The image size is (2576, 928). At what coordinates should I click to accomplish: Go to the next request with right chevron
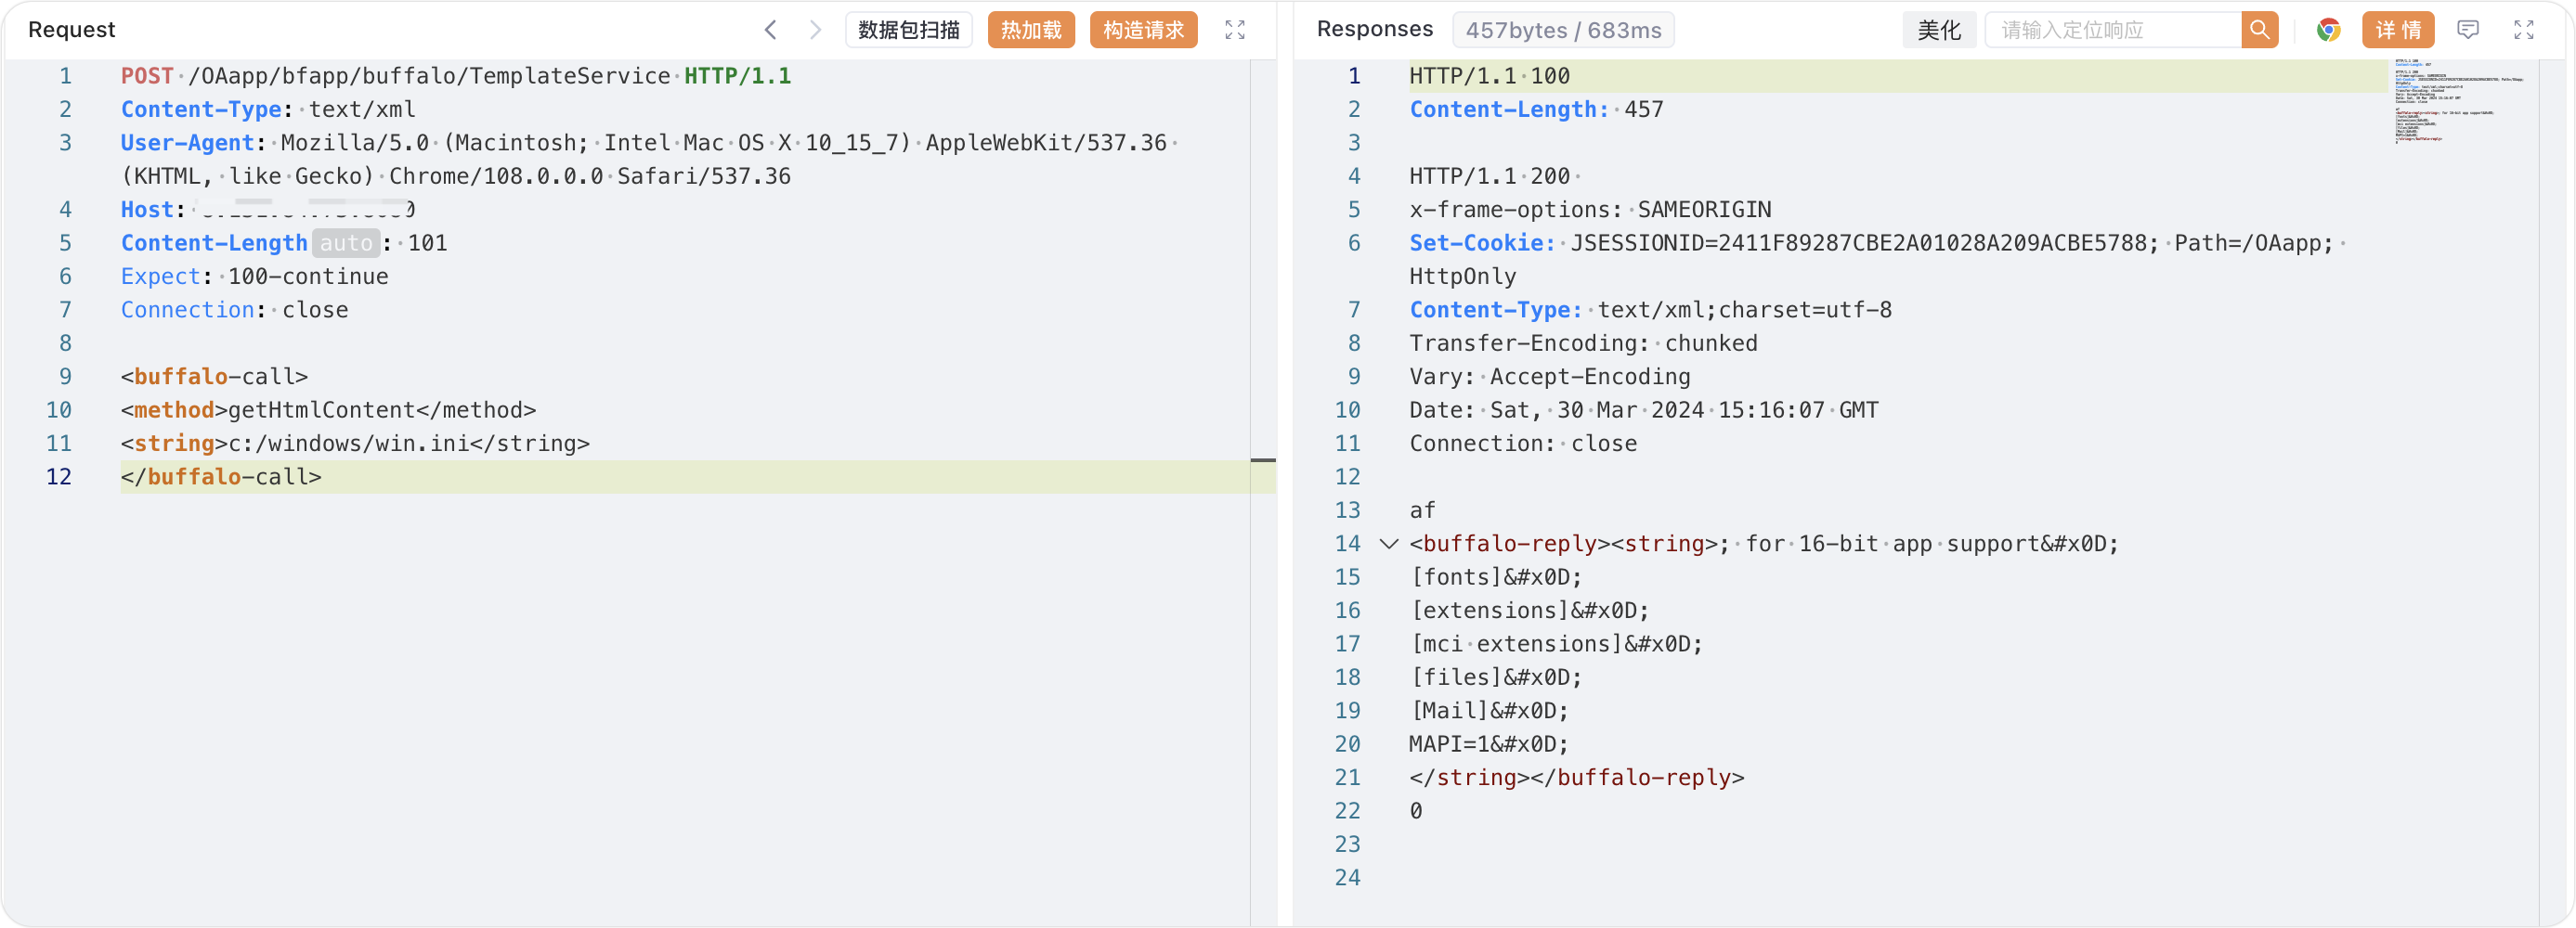pos(815,30)
